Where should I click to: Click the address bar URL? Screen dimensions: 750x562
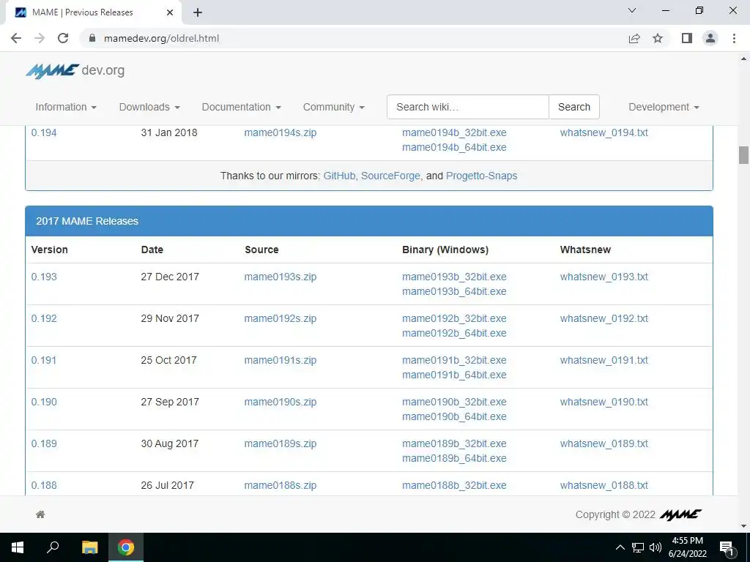point(161,38)
